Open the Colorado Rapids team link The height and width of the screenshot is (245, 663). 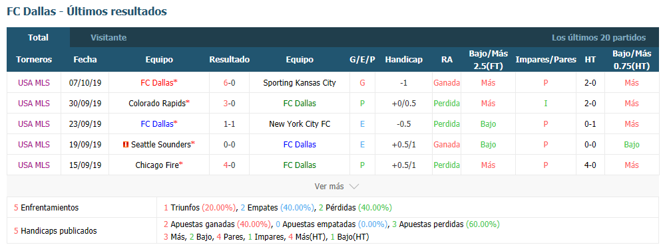tap(157, 104)
